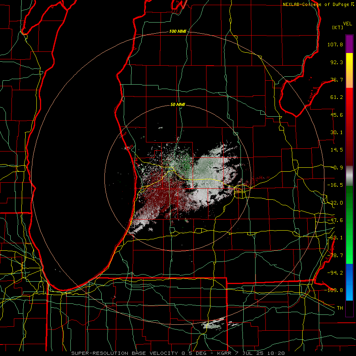Click the bright green segment of the color bar

[x=349, y=225]
